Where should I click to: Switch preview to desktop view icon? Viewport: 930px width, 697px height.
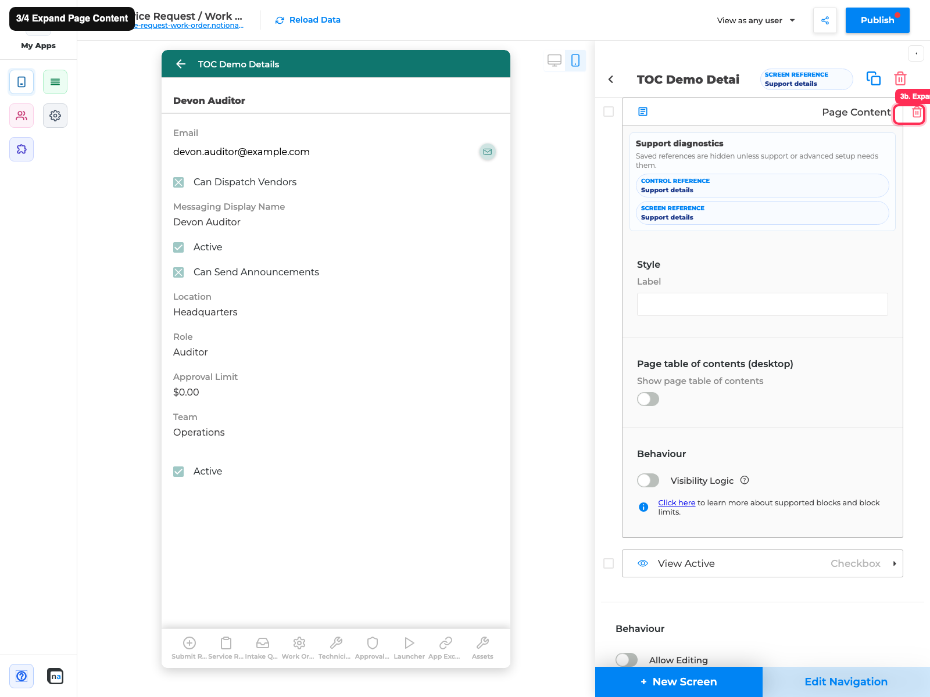pos(555,60)
